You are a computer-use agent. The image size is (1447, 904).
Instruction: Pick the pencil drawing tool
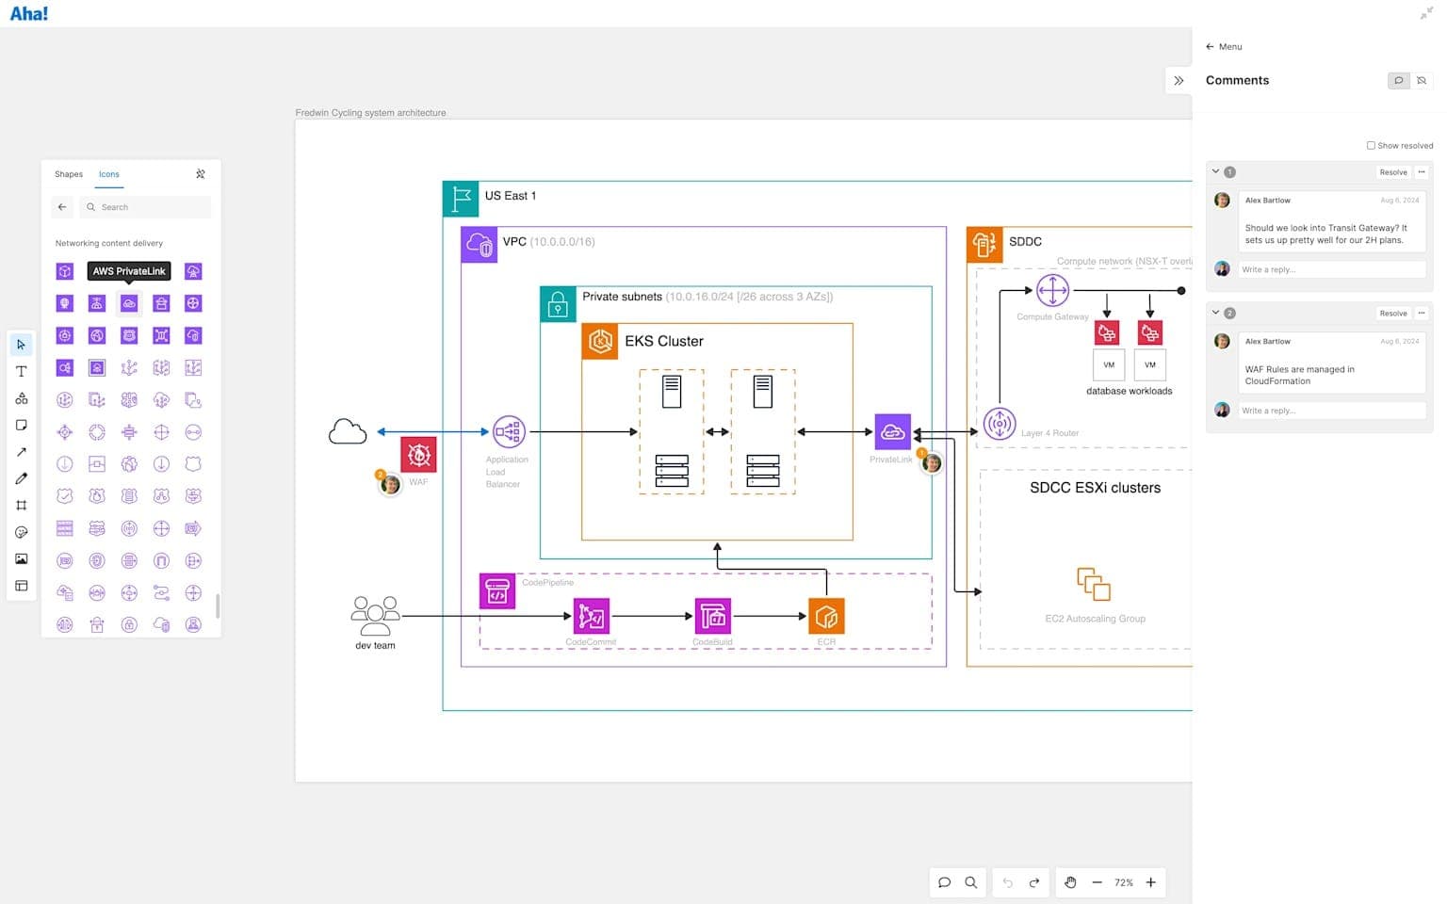coord(21,478)
